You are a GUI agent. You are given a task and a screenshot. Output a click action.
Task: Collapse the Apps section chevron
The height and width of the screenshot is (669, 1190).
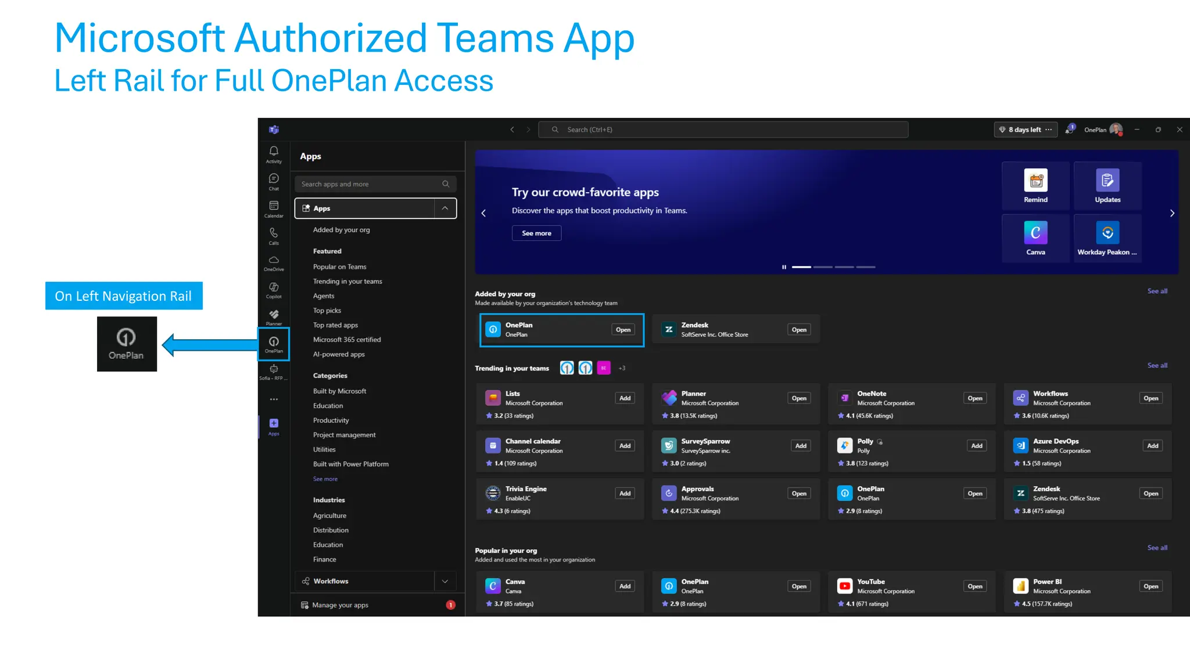click(x=445, y=208)
